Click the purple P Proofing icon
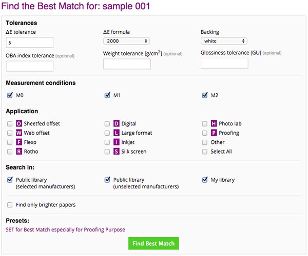 (214, 133)
